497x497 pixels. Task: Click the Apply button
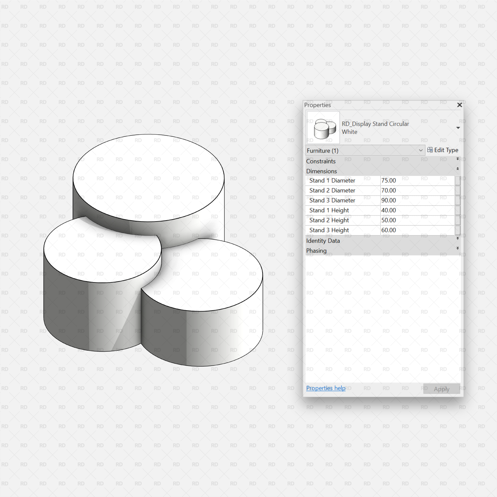click(441, 389)
